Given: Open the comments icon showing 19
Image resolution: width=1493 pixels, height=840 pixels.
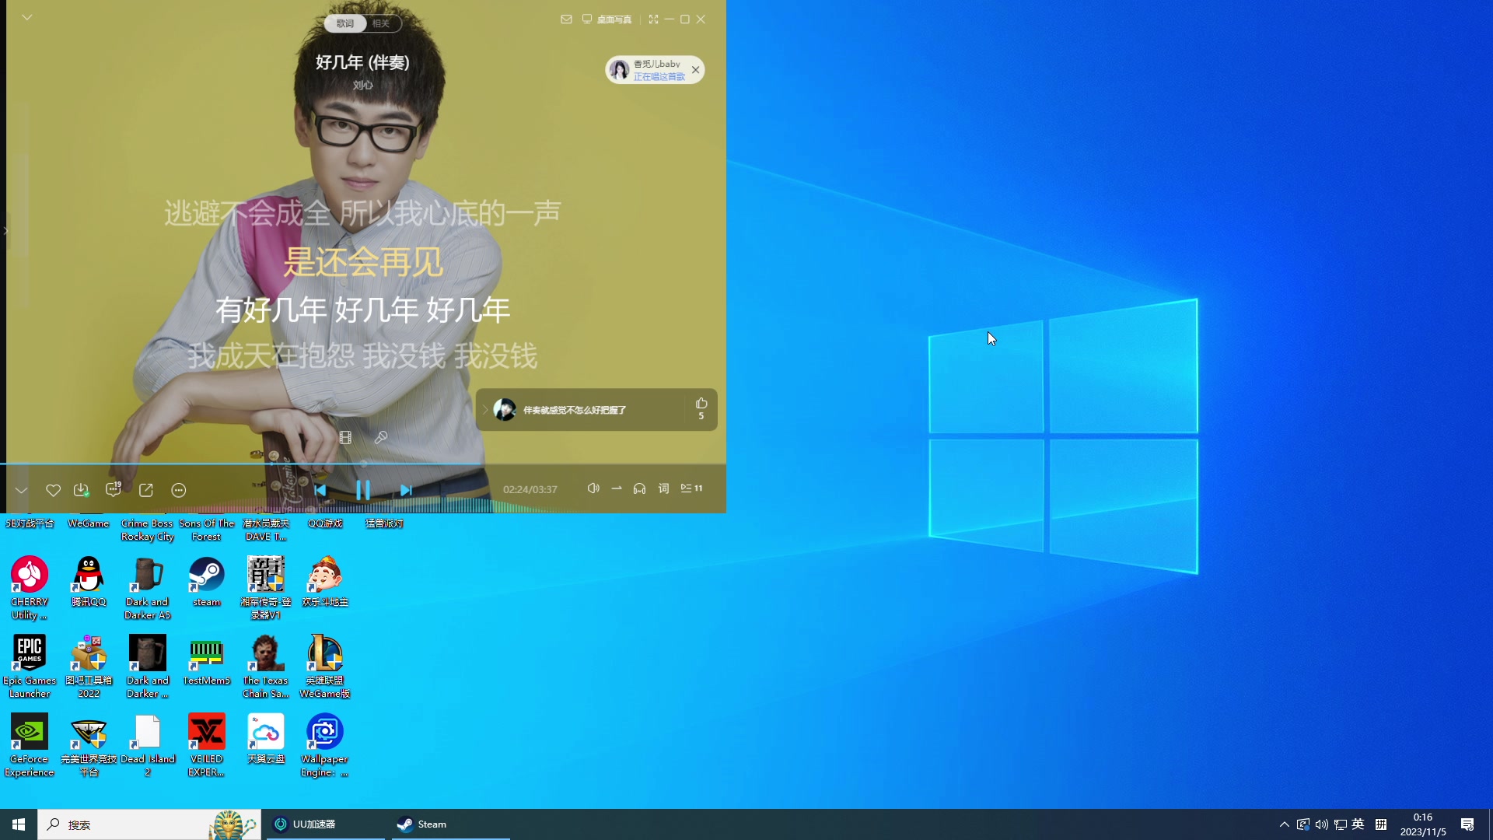Looking at the screenshot, I should [x=114, y=489].
